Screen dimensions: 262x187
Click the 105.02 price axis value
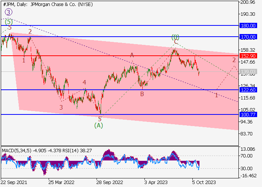248,110
